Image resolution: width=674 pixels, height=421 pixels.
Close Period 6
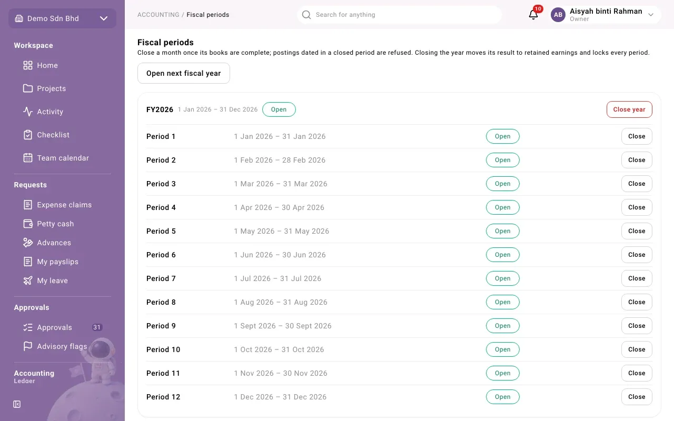pos(637,255)
